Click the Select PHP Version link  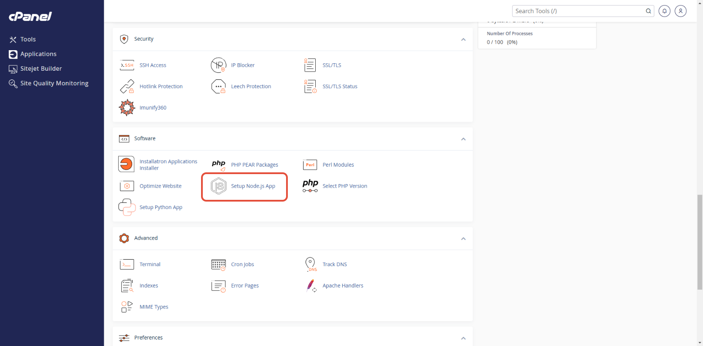point(345,186)
